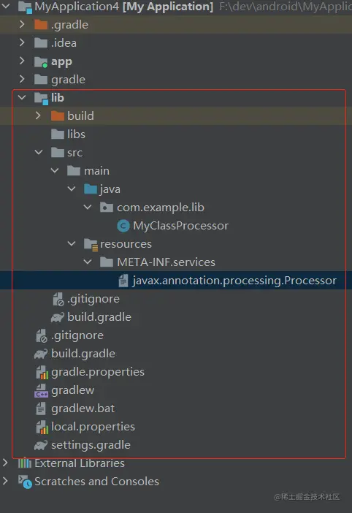Click the local.properties file icon

point(42,427)
